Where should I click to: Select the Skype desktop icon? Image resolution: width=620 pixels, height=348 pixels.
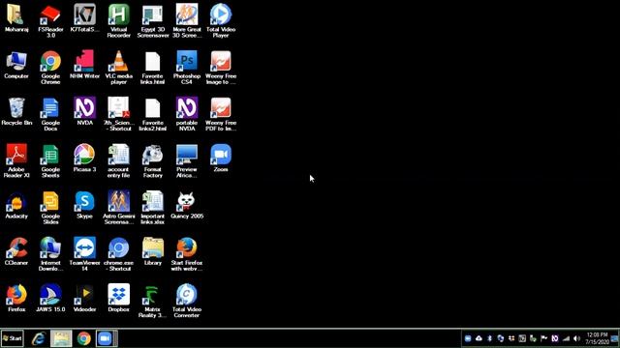(x=84, y=205)
